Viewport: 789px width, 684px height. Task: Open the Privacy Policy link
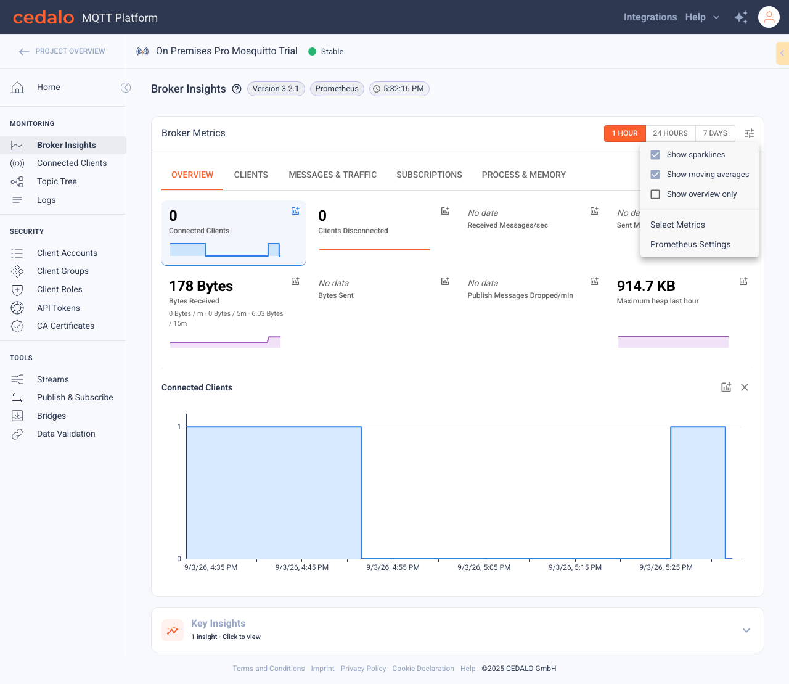point(363,669)
